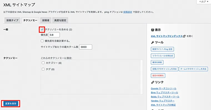Click the 変更を保存 button
The height and width of the screenshot is (110, 211).
[x=11, y=104]
